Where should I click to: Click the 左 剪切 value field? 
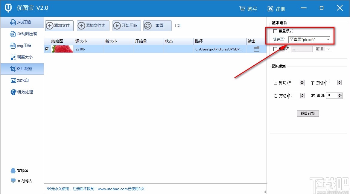pos(294,96)
